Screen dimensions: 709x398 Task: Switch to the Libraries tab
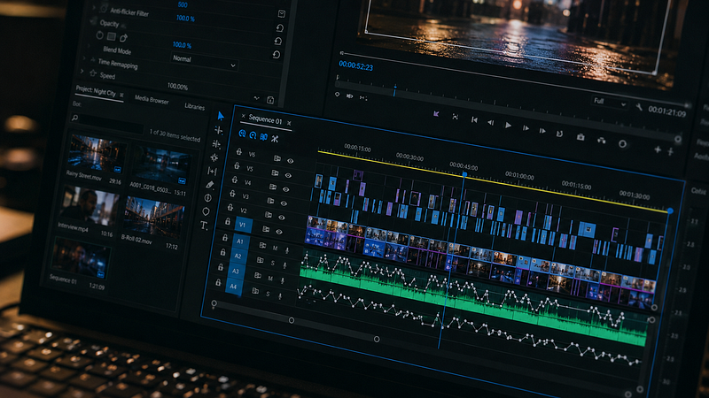pos(194,106)
